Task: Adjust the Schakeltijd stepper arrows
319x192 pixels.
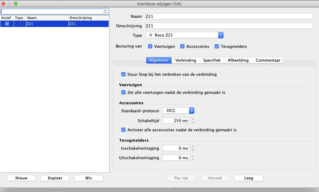Action: [x=193, y=121]
